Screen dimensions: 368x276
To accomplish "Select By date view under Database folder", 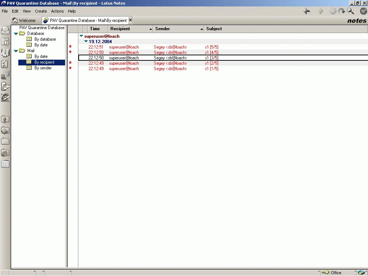I will [41, 45].
